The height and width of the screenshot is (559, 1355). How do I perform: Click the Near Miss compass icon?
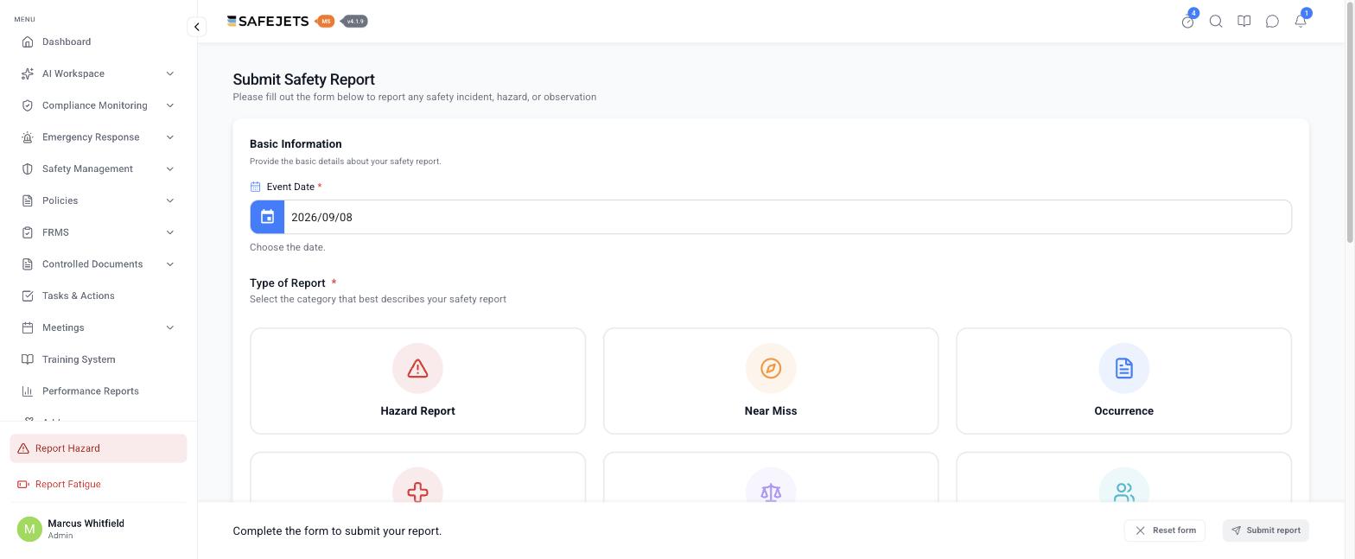click(x=771, y=368)
